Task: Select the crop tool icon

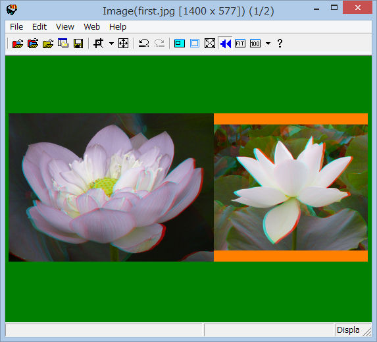Action: coord(98,43)
